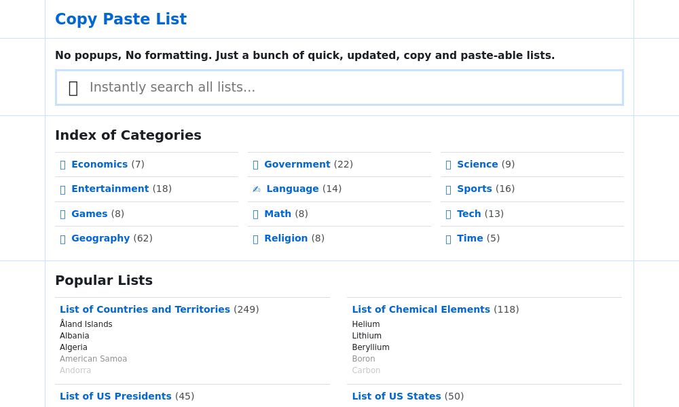
Task: Click the Sports category icon
Action: [449, 189]
